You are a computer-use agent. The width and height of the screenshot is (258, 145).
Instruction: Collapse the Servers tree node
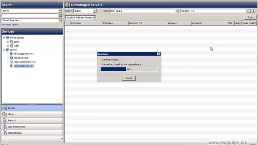coord(4,50)
